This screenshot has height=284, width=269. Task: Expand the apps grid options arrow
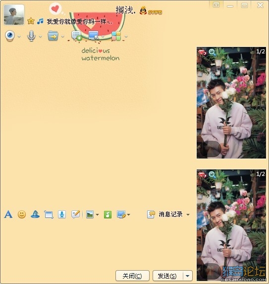(126, 37)
